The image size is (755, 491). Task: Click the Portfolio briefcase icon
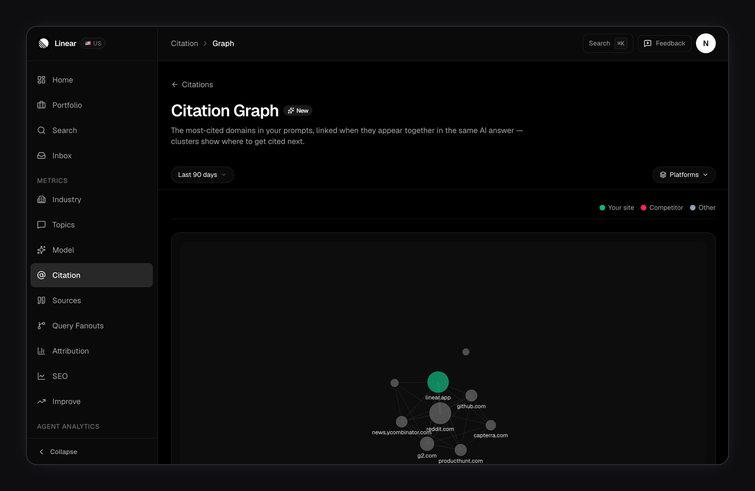point(41,105)
